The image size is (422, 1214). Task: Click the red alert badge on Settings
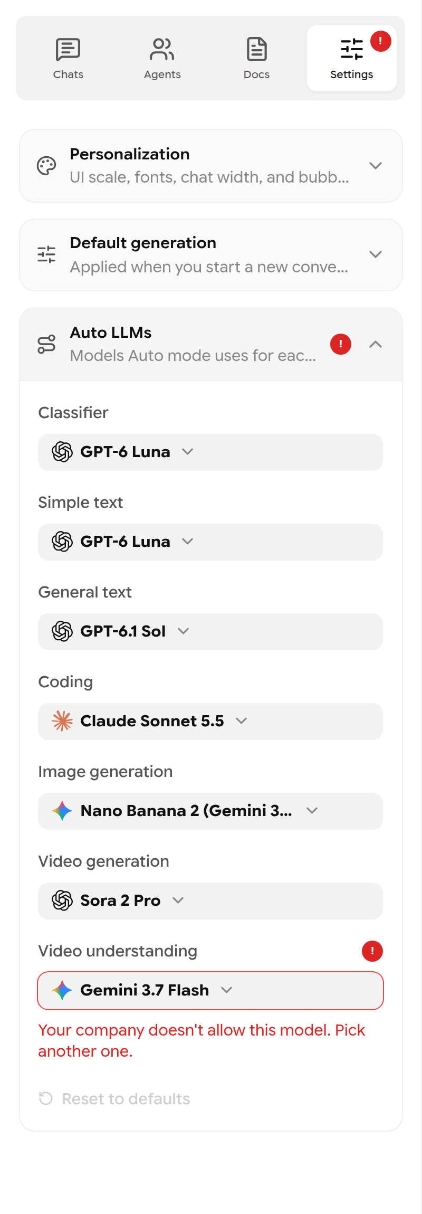click(x=380, y=41)
